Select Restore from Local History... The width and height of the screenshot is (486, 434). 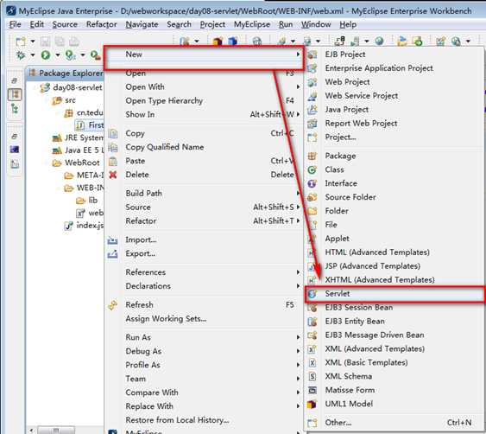(204, 420)
